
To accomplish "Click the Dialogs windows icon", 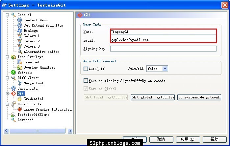I will (x=20, y=31).
